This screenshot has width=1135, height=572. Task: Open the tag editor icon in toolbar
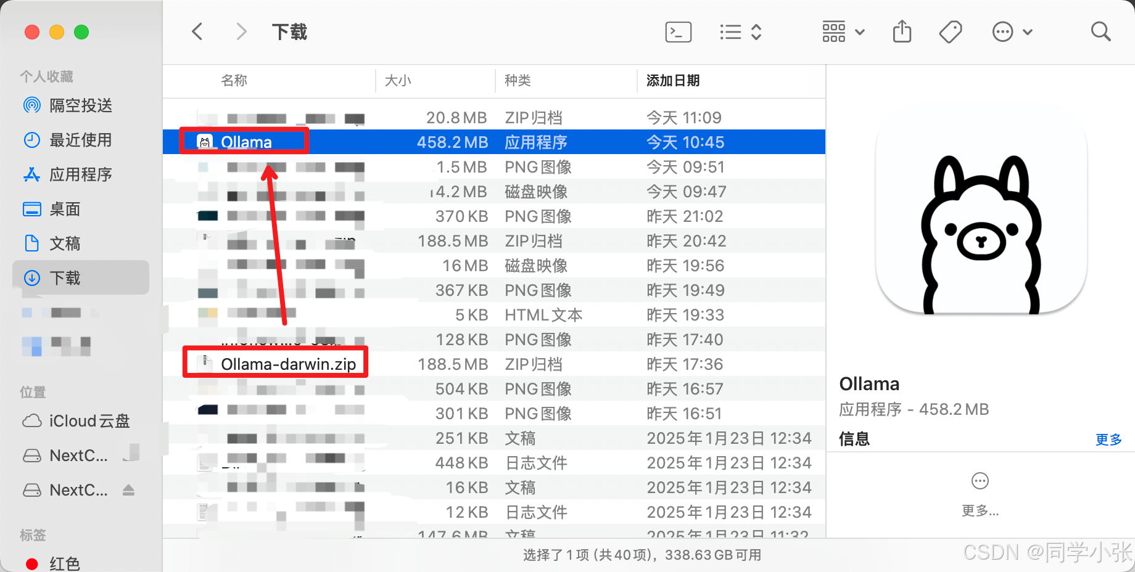tap(950, 31)
